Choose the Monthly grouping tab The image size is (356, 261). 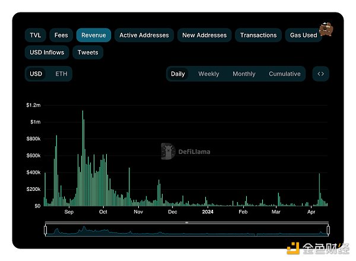pyautogui.click(x=244, y=74)
